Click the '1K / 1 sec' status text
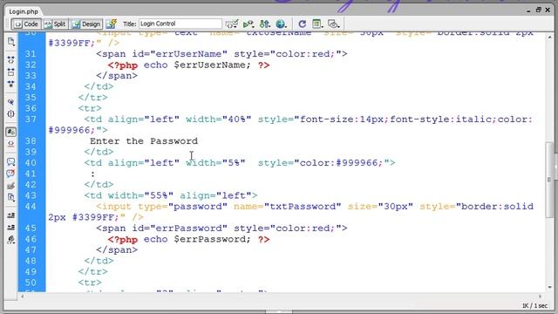558x314 pixels. tap(534, 306)
